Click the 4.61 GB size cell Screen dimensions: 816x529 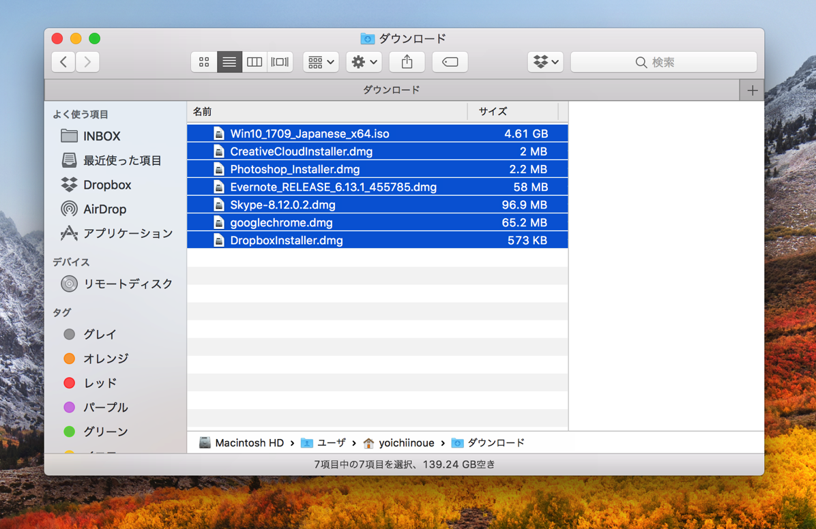tap(525, 134)
